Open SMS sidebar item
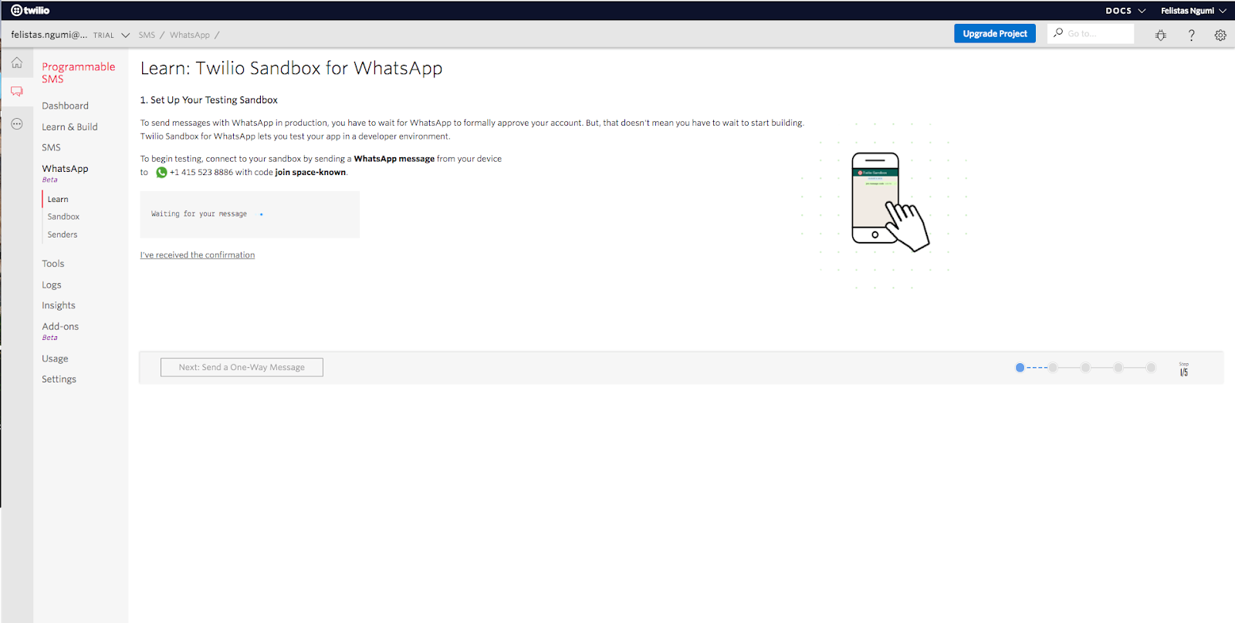 (x=51, y=147)
